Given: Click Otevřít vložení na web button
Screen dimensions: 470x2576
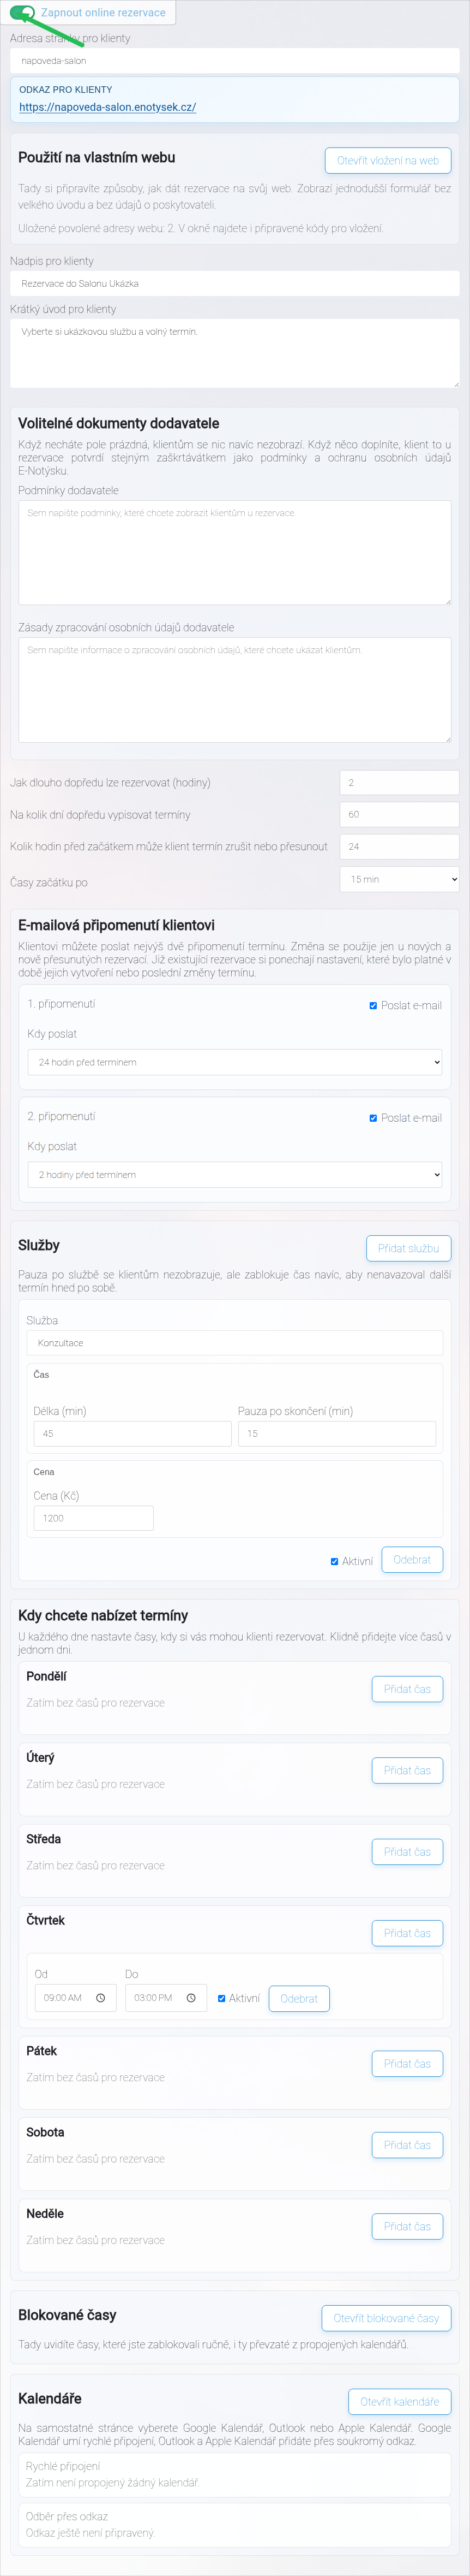Looking at the screenshot, I should pyautogui.click(x=388, y=160).
